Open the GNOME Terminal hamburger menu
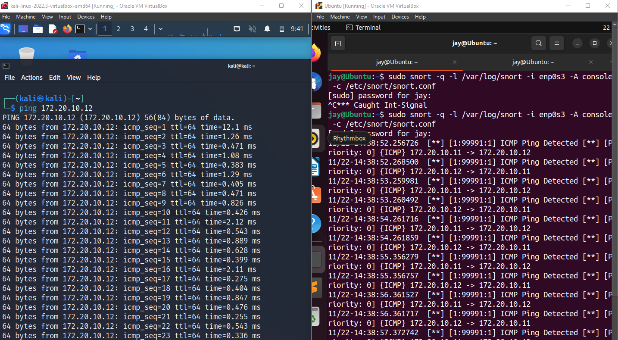Viewport: 618px width, 340px height. [x=556, y=43]
